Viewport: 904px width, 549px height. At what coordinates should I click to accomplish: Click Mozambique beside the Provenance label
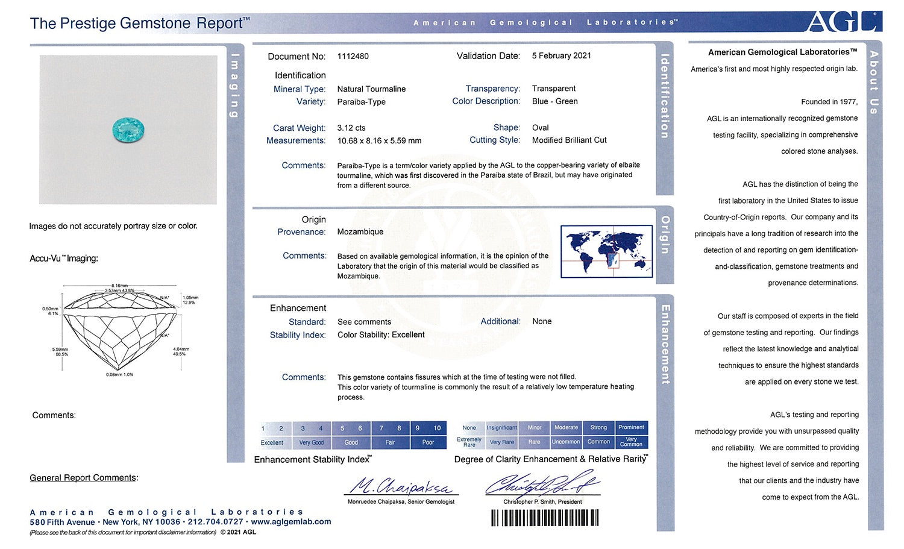(x=360, y=231)
